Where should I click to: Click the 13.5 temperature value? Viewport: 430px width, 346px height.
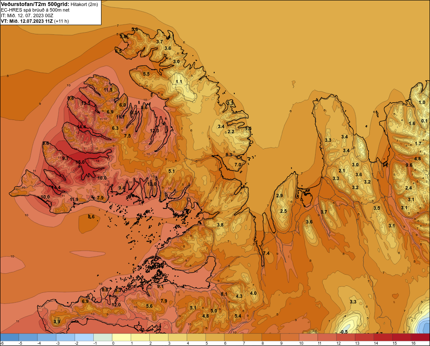click(86, 103)
